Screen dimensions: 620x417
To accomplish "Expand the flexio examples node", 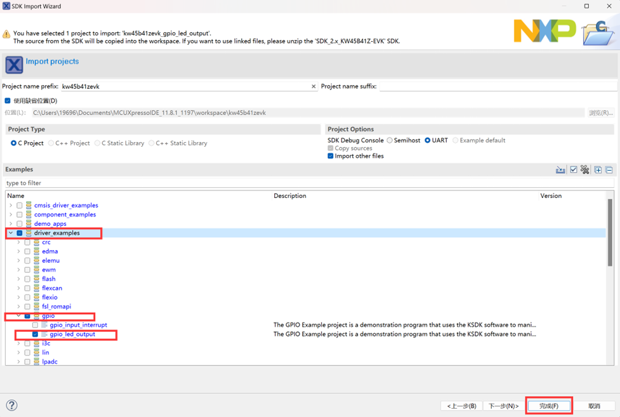I will 18,297.
